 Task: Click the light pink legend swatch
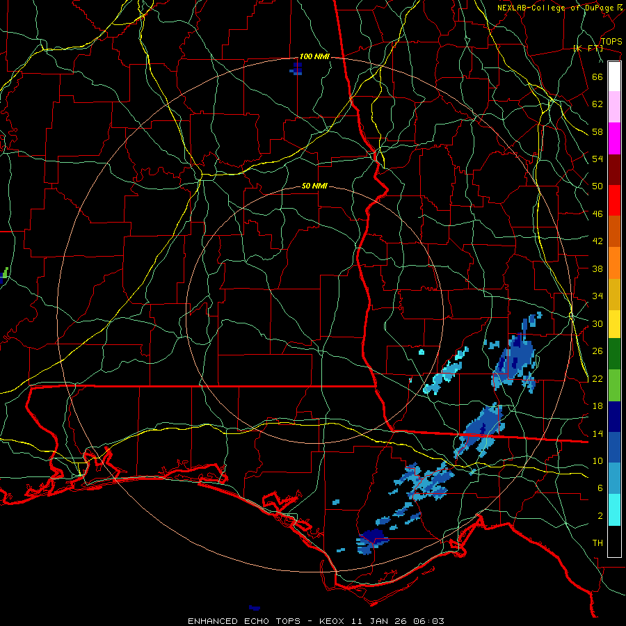click(x=614, y=107)
